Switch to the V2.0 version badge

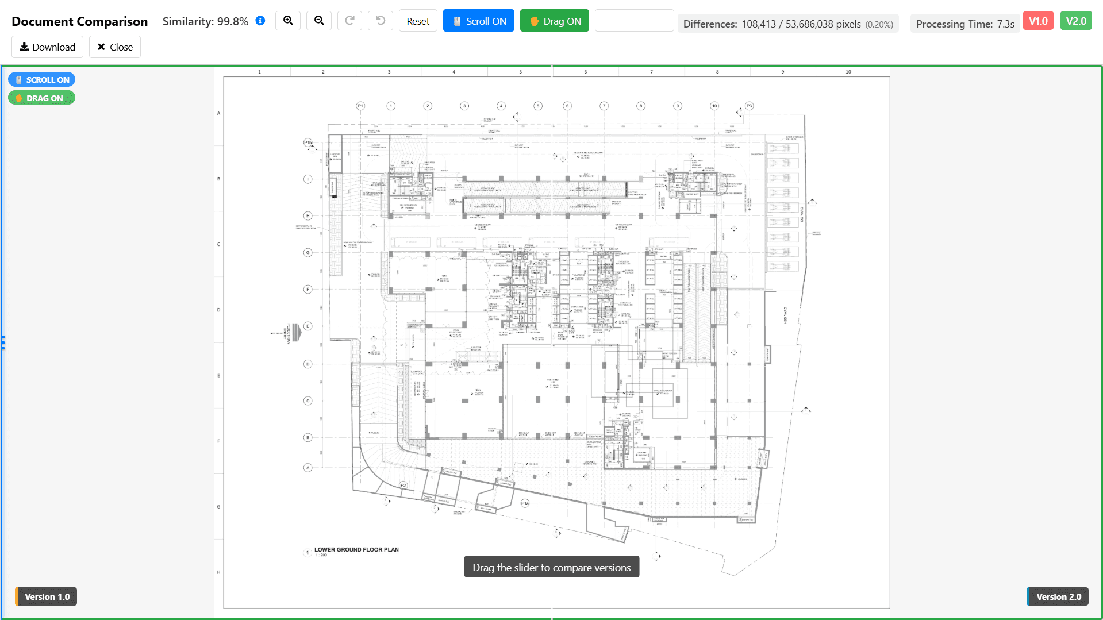pos(1076,21)
